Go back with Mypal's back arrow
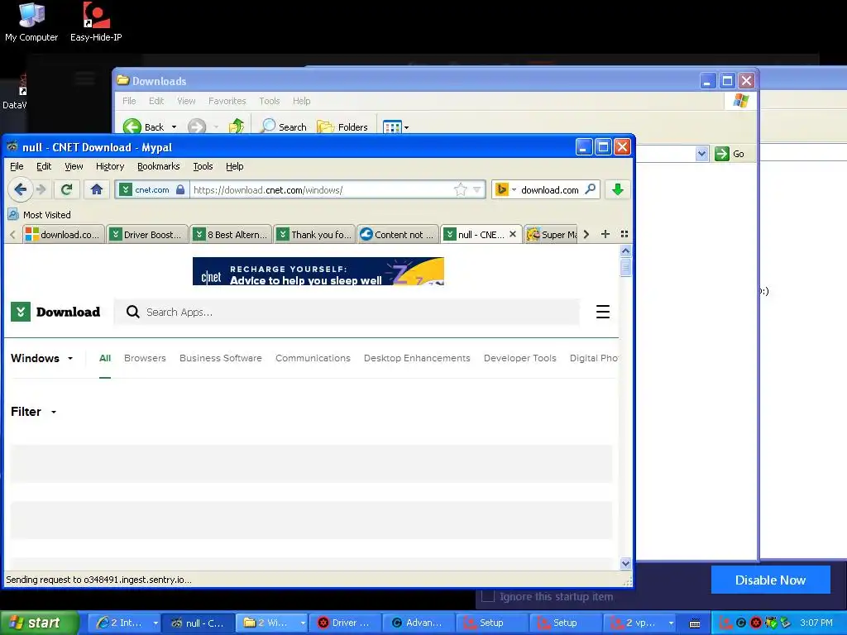 [x=20, y=189]
